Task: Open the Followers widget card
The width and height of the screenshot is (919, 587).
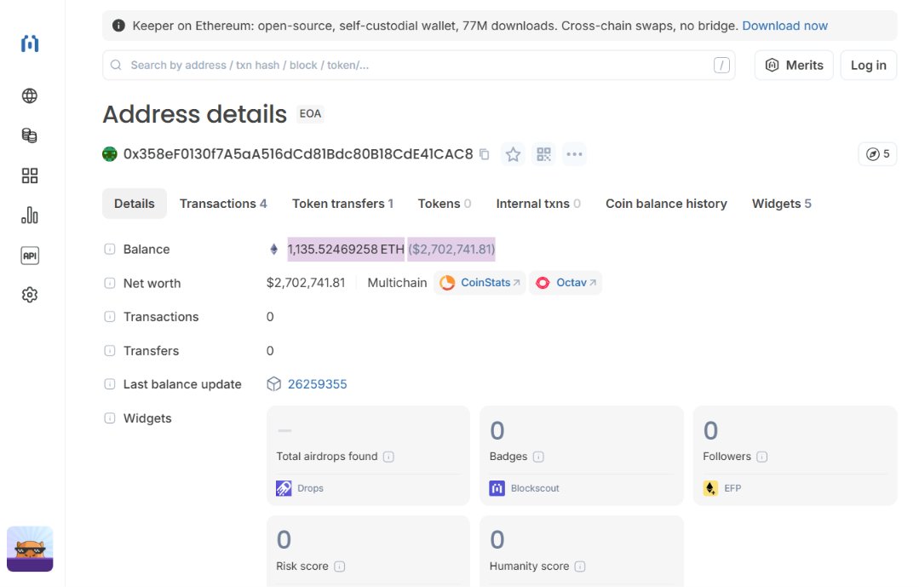Action: [x=795, y=456]
